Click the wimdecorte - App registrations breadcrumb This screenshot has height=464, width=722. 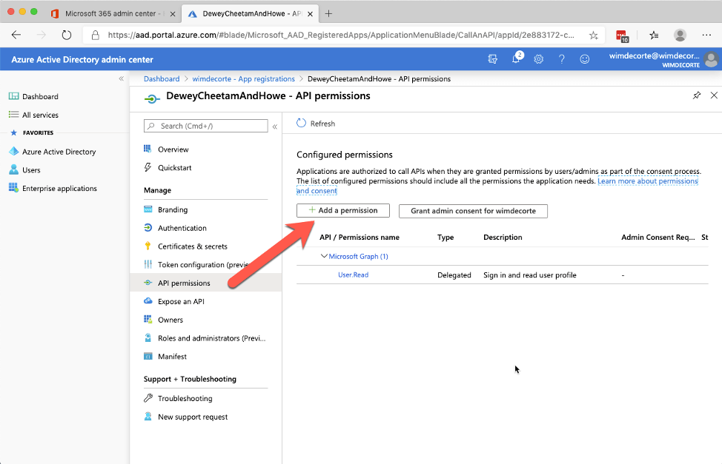point(244,78)
